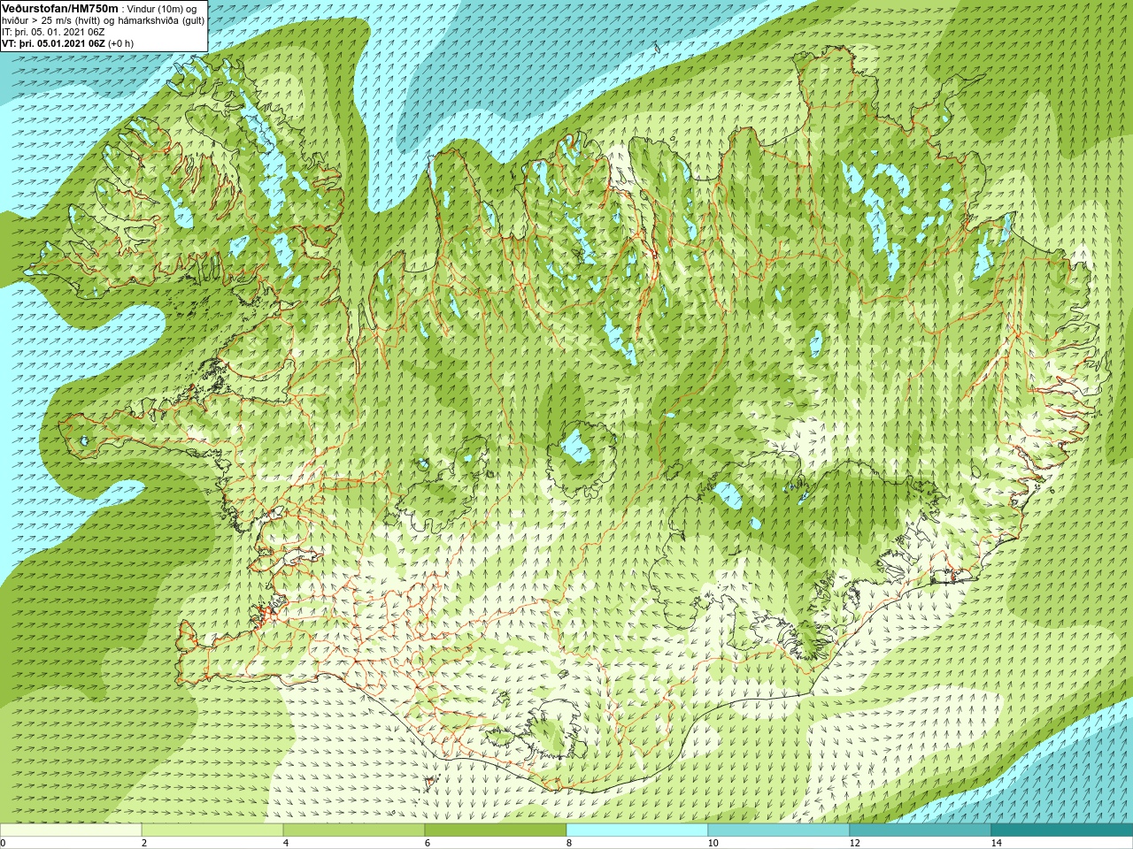Select the 12–14 m/s teal swatch
The width and height of the screenshot is (1133, 849).
921,830
